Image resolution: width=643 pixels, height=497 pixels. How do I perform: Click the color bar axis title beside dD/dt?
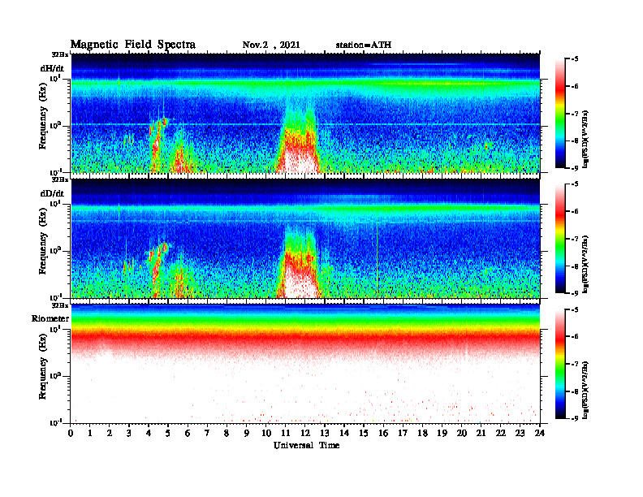point(586,264)
